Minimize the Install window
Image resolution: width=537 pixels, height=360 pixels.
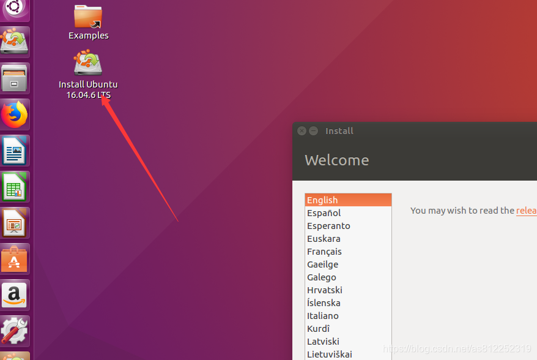tap(313, 130)
